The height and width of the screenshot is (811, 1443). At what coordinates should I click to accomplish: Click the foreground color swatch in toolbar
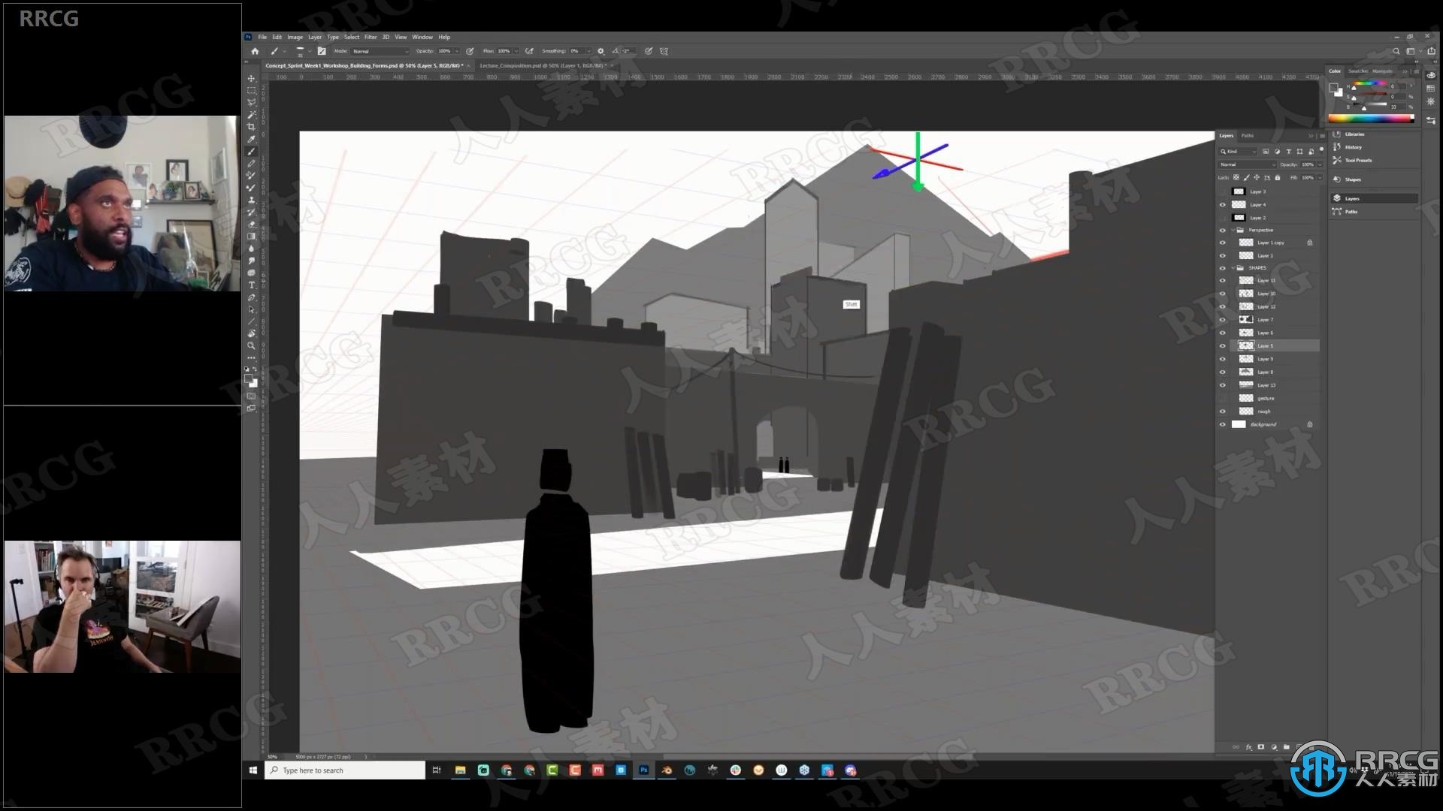(x=249, y=379)
